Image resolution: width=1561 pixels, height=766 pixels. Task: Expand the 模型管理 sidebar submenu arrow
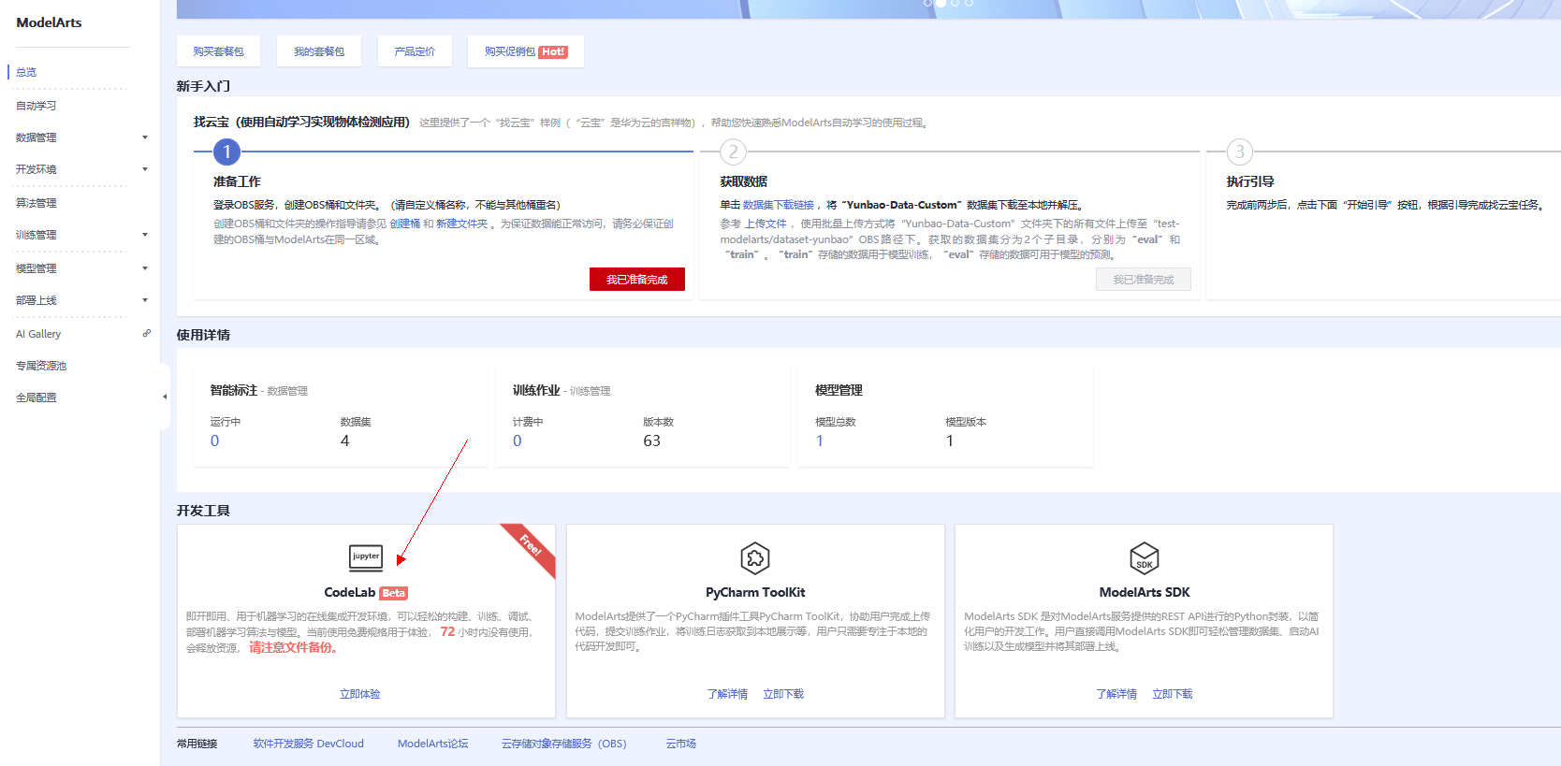(145, 268)
